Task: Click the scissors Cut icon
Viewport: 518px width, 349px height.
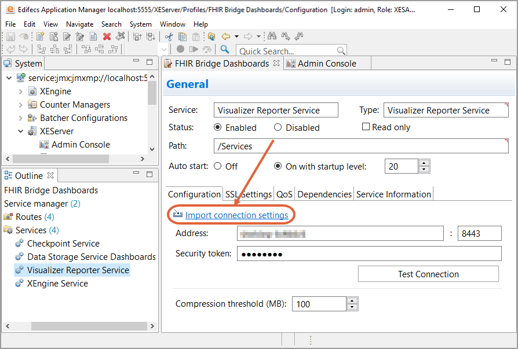Action: 169,36
